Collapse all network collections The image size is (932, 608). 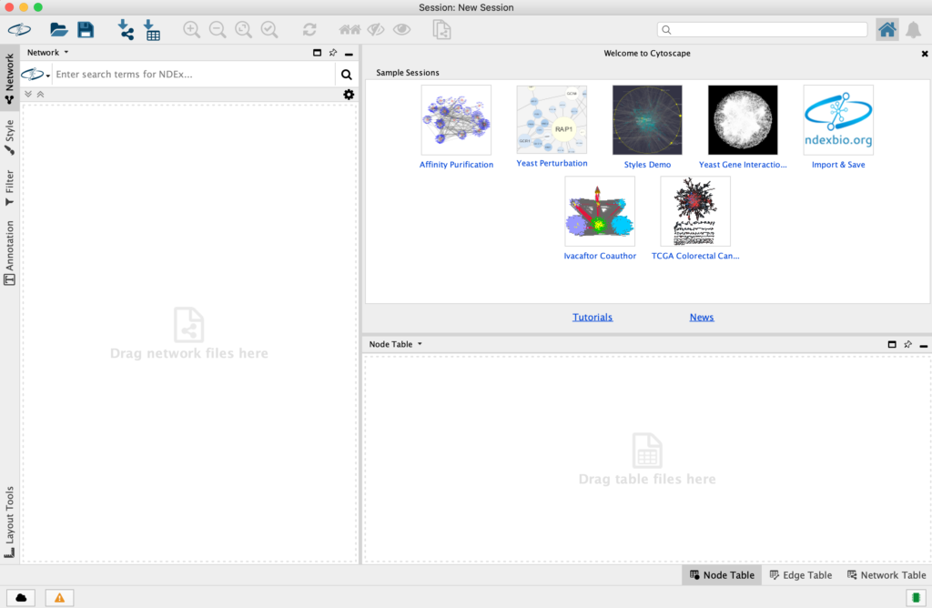(40, 94)
